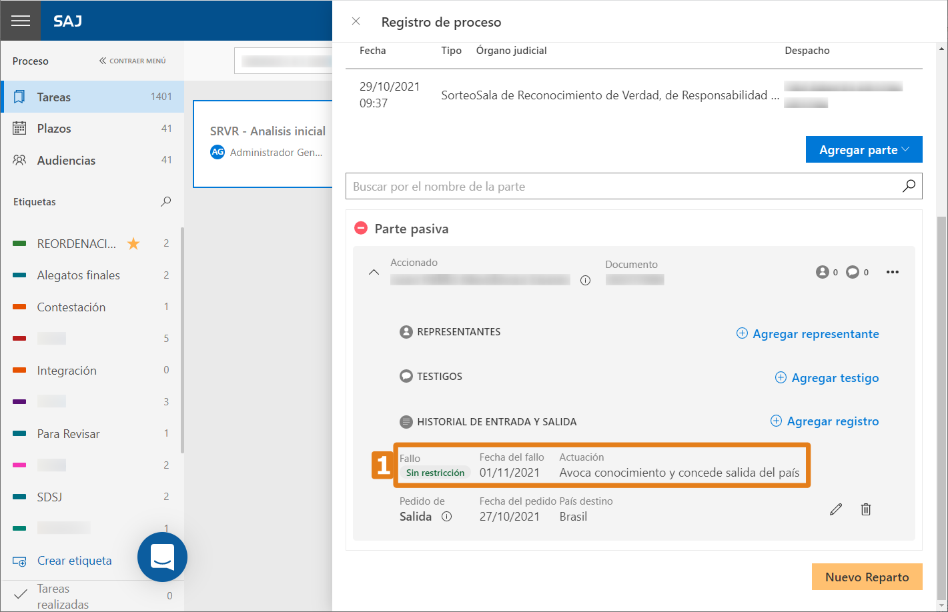Click the Brasil destination value
Image resolution: width=948 pixels, height=612 pixels.
click(x=573, y=517)
